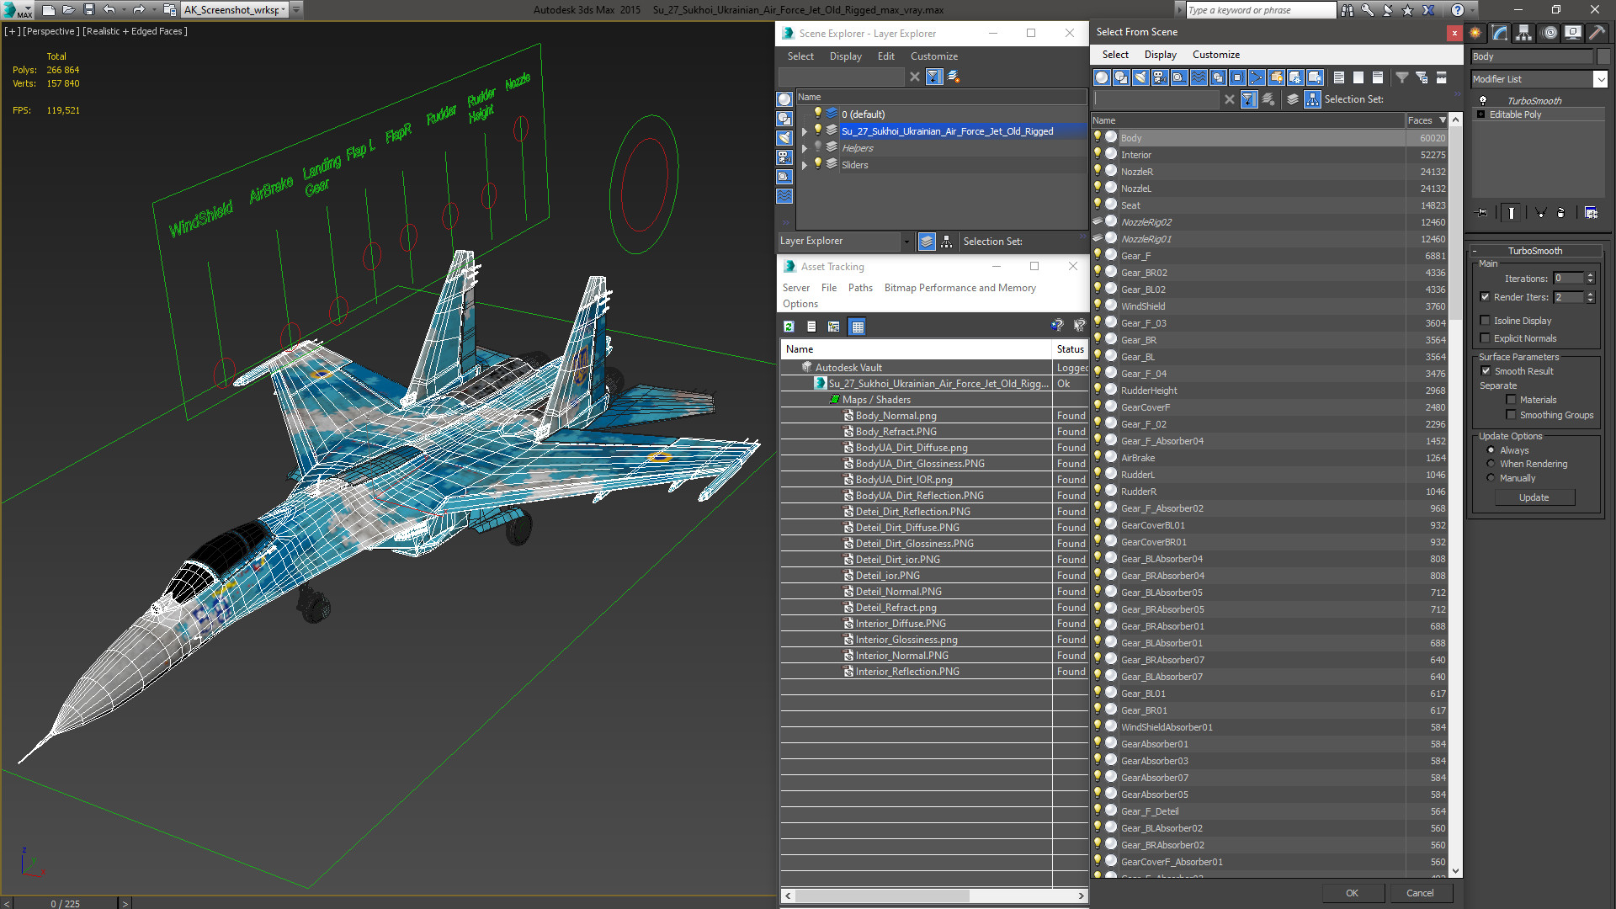Enable Explicit Normals checkbox

coord(1486,338)
